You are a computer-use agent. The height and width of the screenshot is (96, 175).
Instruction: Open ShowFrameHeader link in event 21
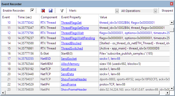click(74, 79)
